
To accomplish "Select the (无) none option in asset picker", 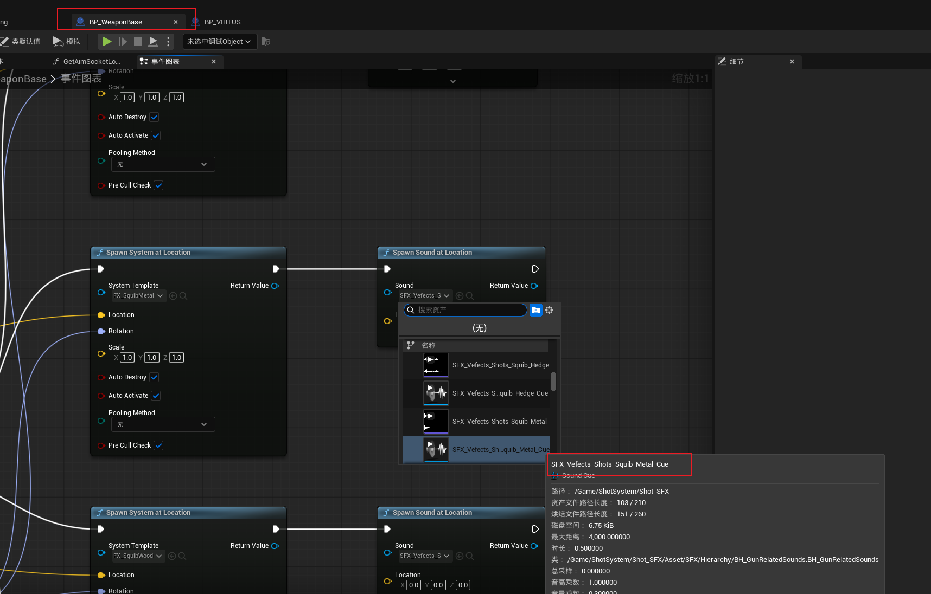I will [x=480, y=328].
